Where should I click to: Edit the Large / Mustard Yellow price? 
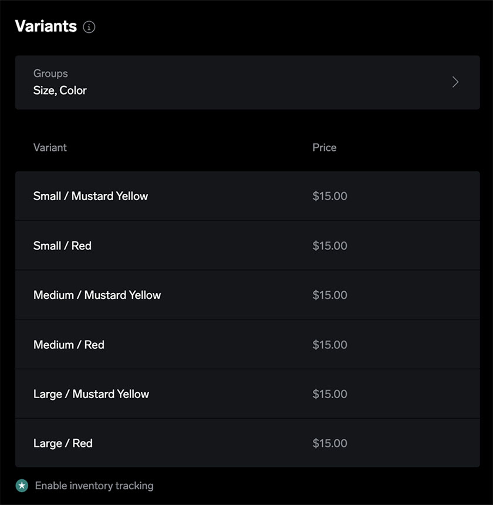click(x=330, y=394)
